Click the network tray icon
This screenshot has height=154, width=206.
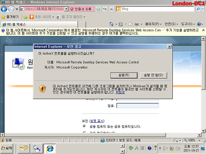[172, 148]
